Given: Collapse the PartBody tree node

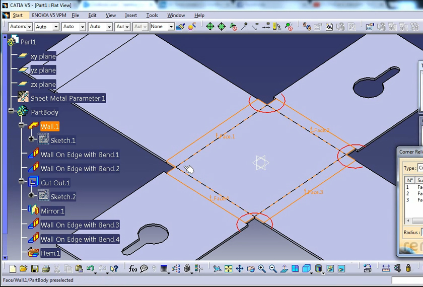Looking at the screenshot, I should (12, 111).
